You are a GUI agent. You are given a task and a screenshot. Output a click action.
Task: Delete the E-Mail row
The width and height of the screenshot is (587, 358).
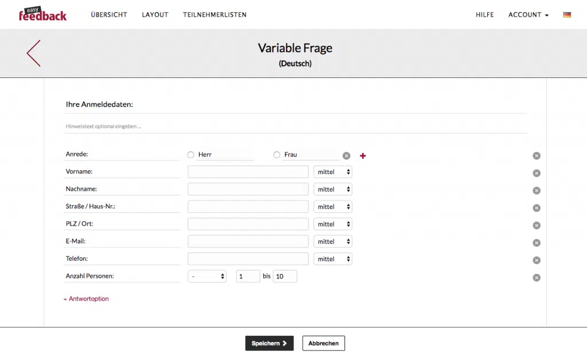(537, 243)
